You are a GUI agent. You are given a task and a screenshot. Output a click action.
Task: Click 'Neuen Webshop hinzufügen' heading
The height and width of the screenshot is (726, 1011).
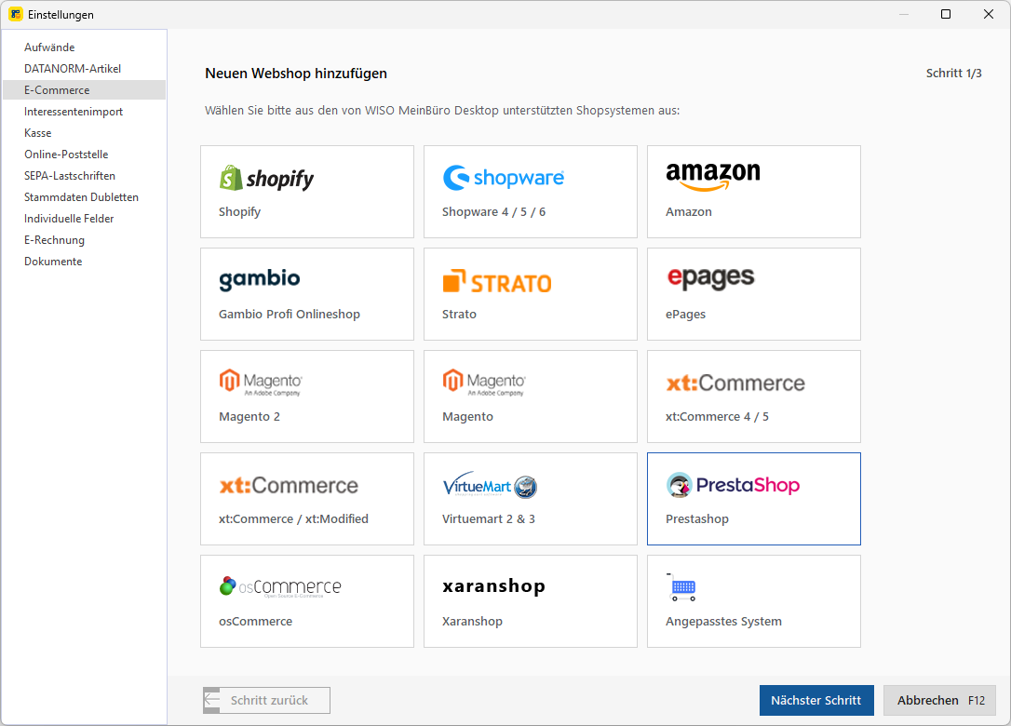pyautogui.click(x=296, y=74)
